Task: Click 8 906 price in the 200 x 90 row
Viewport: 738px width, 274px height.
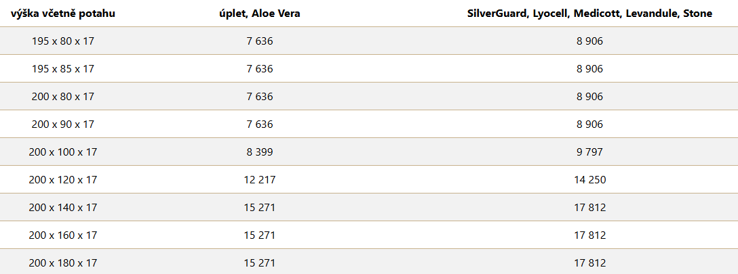Action: [589, 124]
